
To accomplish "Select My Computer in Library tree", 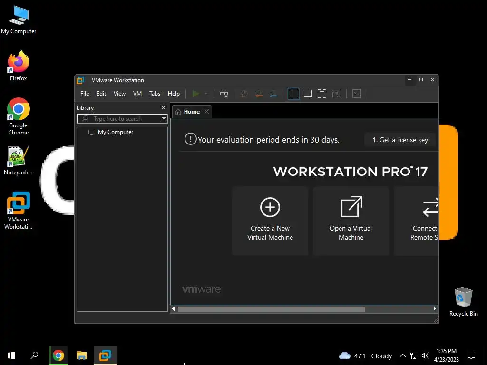I will 111,132.
